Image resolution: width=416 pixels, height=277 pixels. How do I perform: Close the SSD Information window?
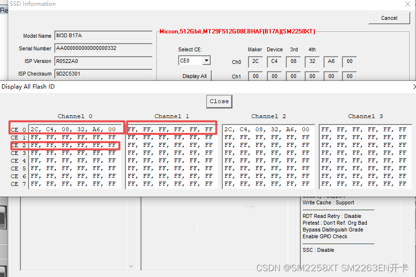click(408, 4)
